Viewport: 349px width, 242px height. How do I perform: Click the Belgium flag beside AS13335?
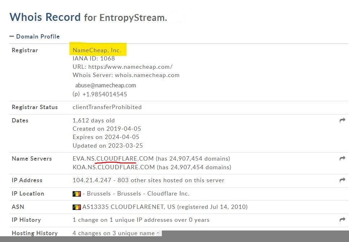(x=77, y=207)
